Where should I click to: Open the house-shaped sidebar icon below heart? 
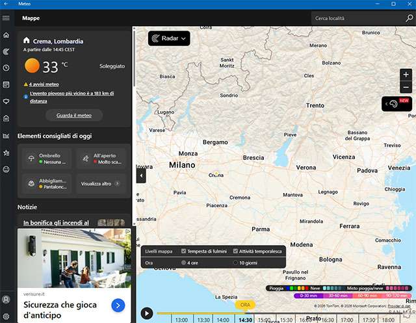[6, 118]
